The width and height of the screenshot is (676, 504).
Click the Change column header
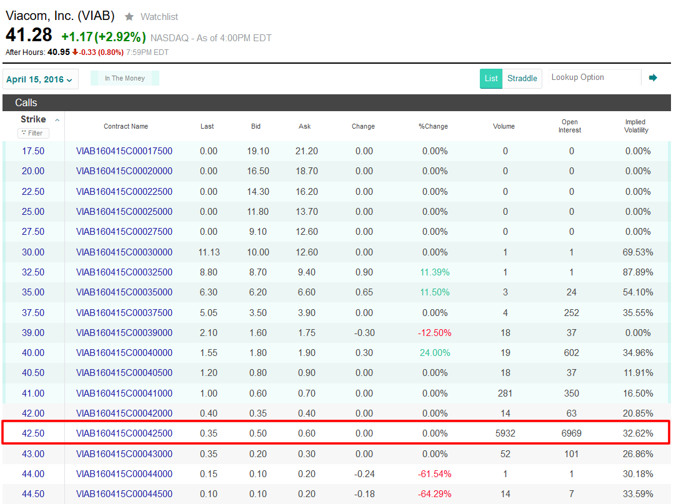pos(363,126)
